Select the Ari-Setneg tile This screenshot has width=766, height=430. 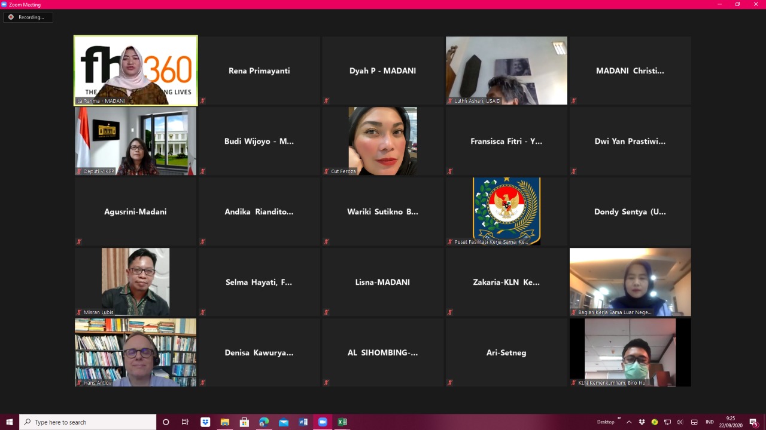(506, 352)
